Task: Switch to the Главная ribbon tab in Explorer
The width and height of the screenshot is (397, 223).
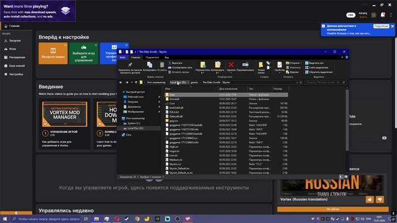Action: point(135,58)
